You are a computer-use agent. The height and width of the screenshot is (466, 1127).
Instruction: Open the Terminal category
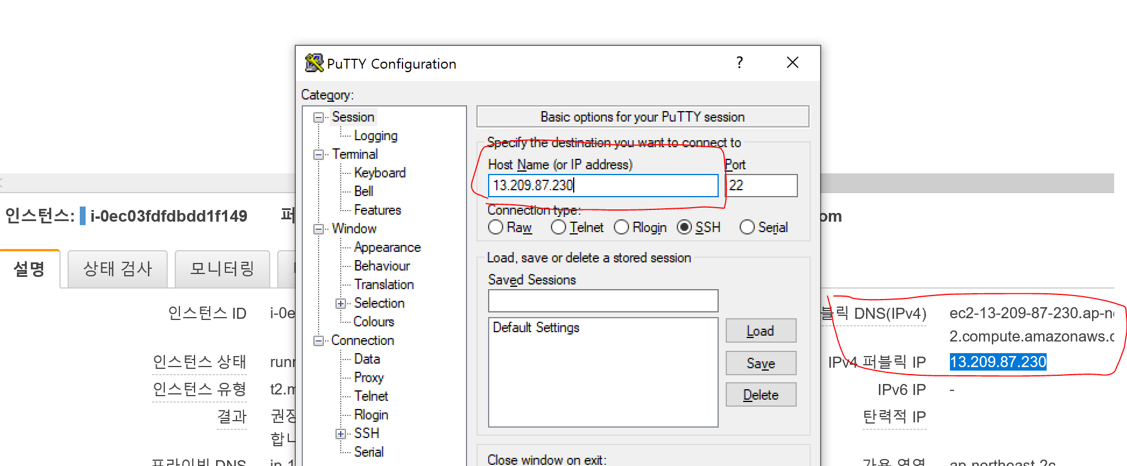click(355, 154)
